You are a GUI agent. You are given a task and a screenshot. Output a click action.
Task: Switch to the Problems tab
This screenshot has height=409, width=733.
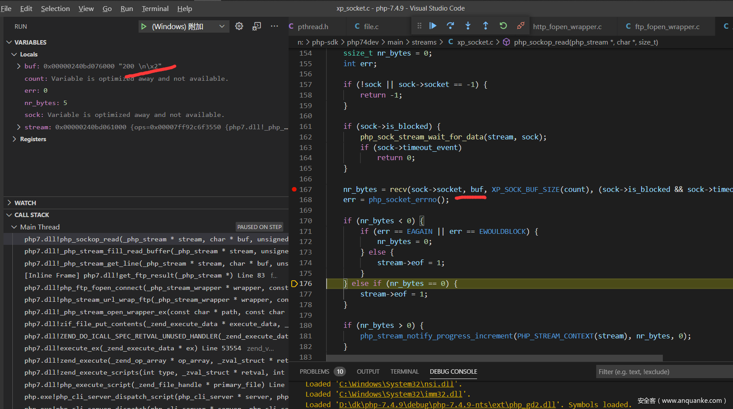point(314,371)
